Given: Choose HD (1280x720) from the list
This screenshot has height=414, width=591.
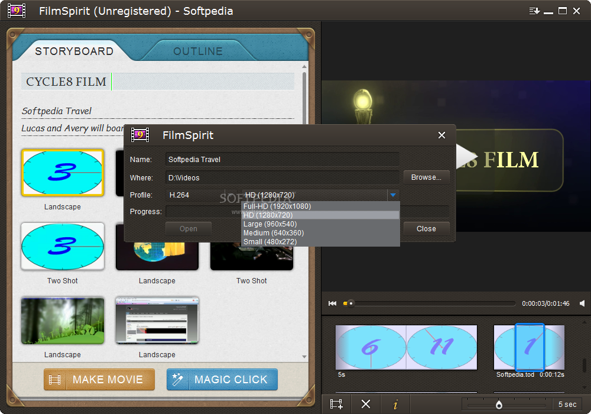Looking at the screenshot, I should coord(320,215).
